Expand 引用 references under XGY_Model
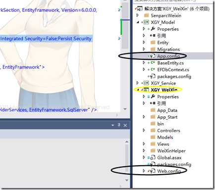The height and width of the screenshot is (190, 215). (x=144, y=36)
